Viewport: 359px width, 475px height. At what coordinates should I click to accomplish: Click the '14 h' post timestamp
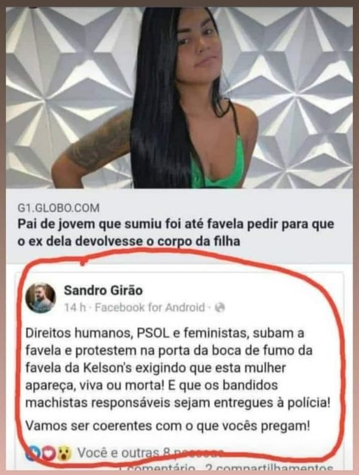click(x=75, y=308)
